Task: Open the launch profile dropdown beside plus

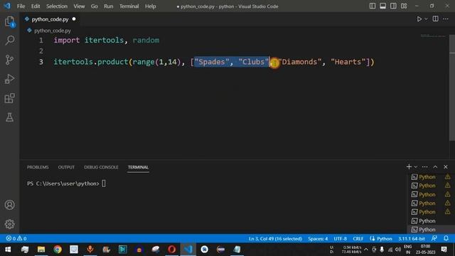Action: coord(415,167)
